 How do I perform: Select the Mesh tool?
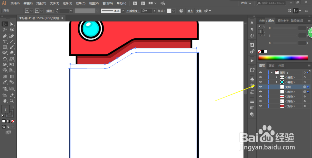point(5,77)
